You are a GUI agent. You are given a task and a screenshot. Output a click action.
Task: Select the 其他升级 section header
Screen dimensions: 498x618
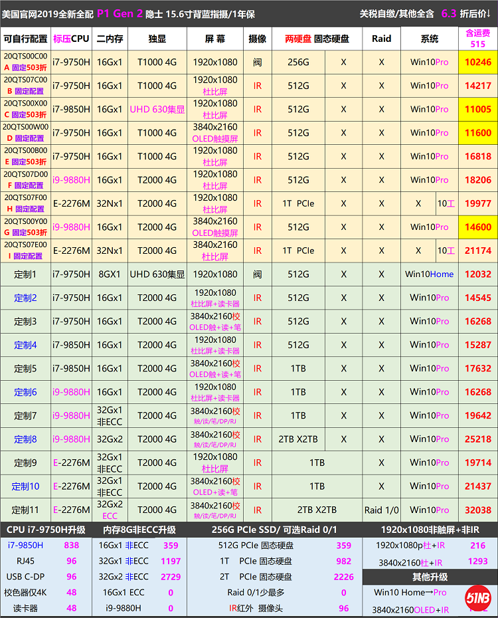[430, 577]
